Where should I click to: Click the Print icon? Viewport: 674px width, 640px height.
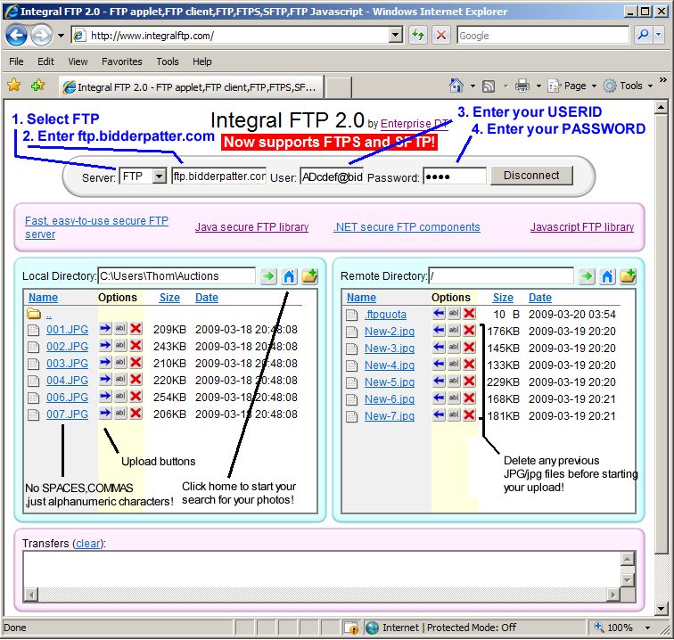pyautogui.click(x=522, y=86)
